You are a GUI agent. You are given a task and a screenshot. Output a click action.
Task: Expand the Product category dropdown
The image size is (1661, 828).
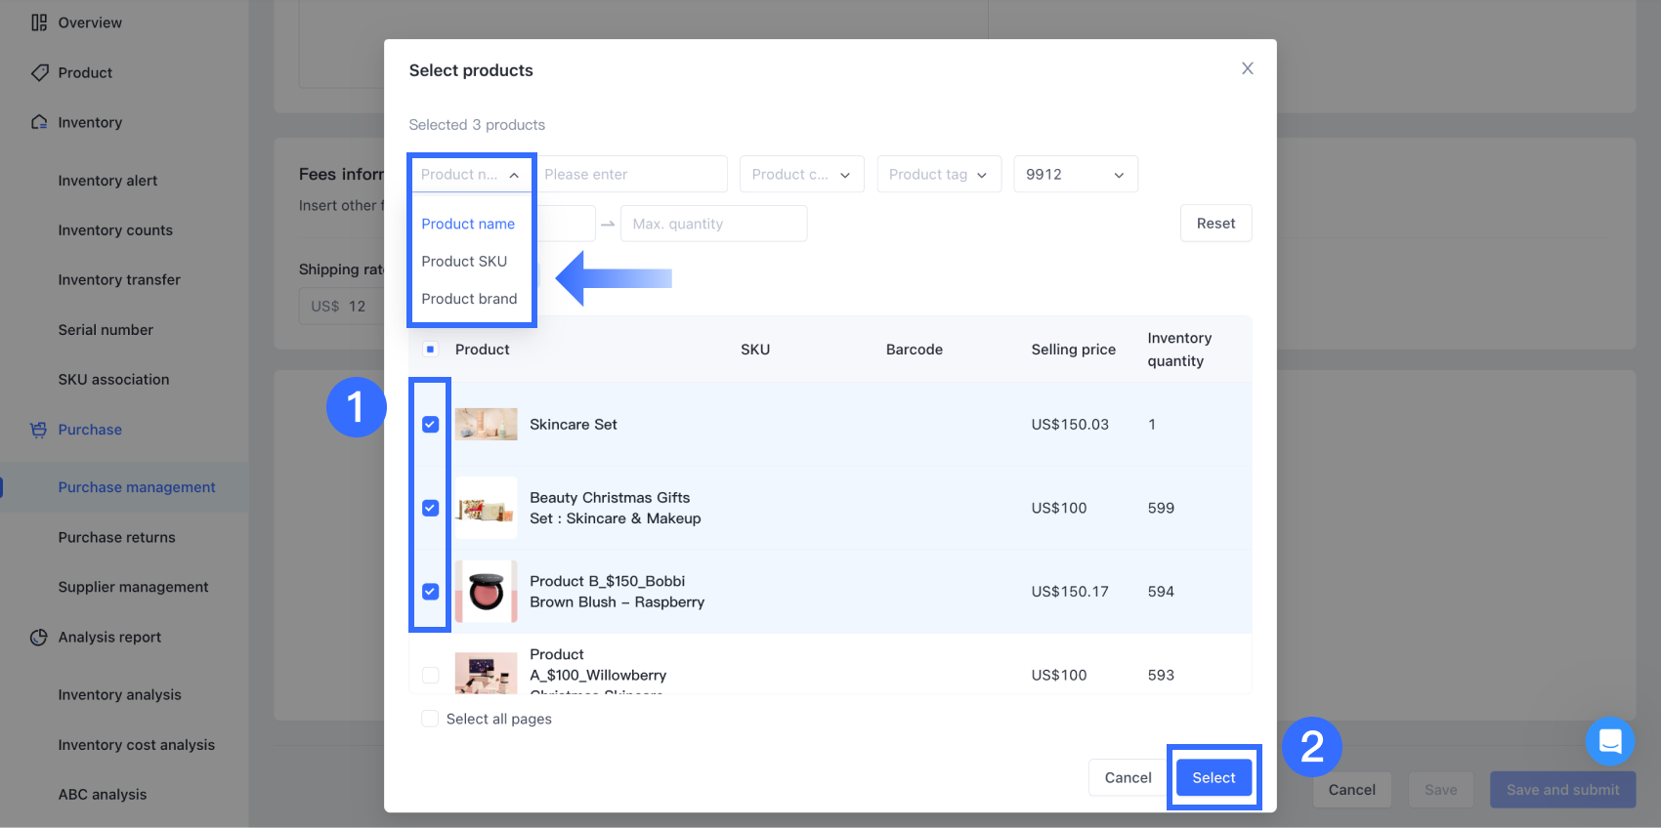[801, 175]
